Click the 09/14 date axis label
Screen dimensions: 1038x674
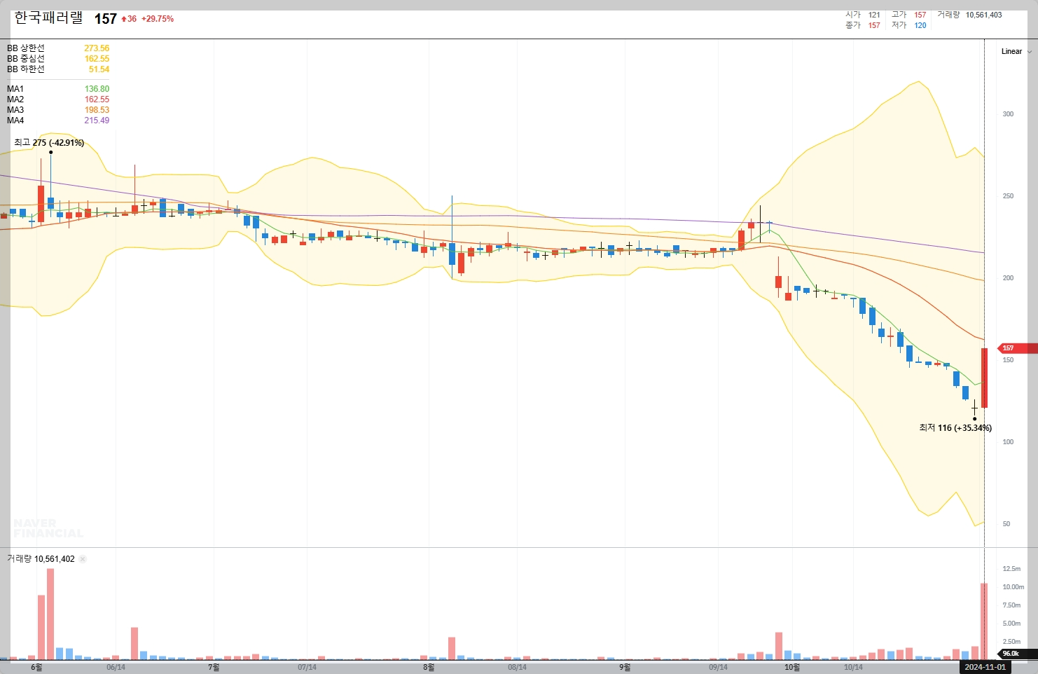[718, 668]
